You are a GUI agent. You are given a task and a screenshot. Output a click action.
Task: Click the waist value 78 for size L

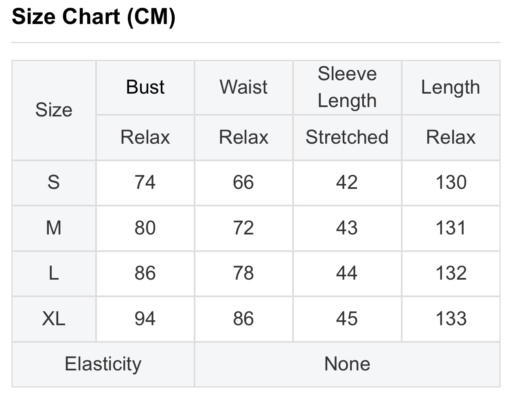[243, 273]
